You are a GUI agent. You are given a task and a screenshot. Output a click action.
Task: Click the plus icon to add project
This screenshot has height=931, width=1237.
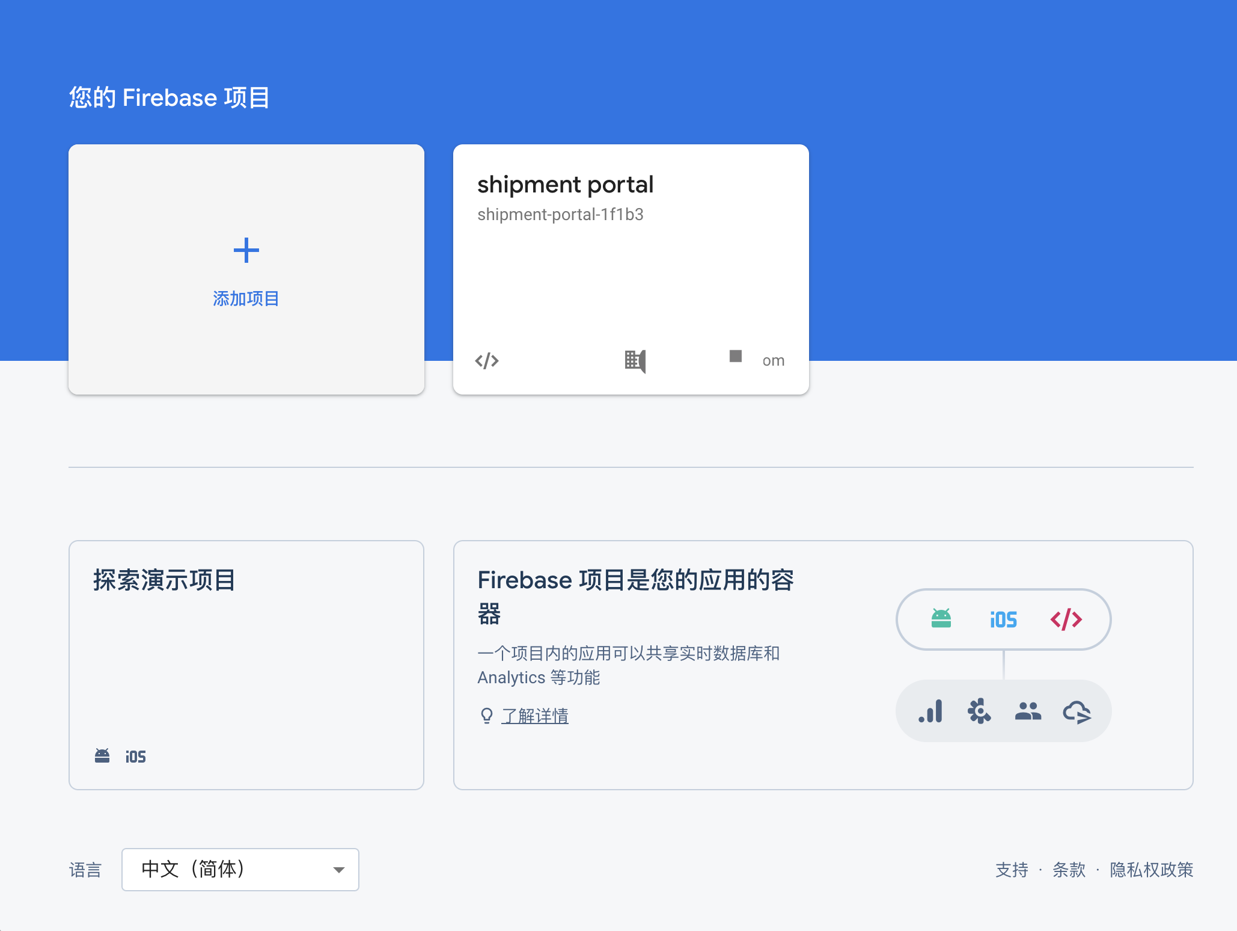[246, 250]
